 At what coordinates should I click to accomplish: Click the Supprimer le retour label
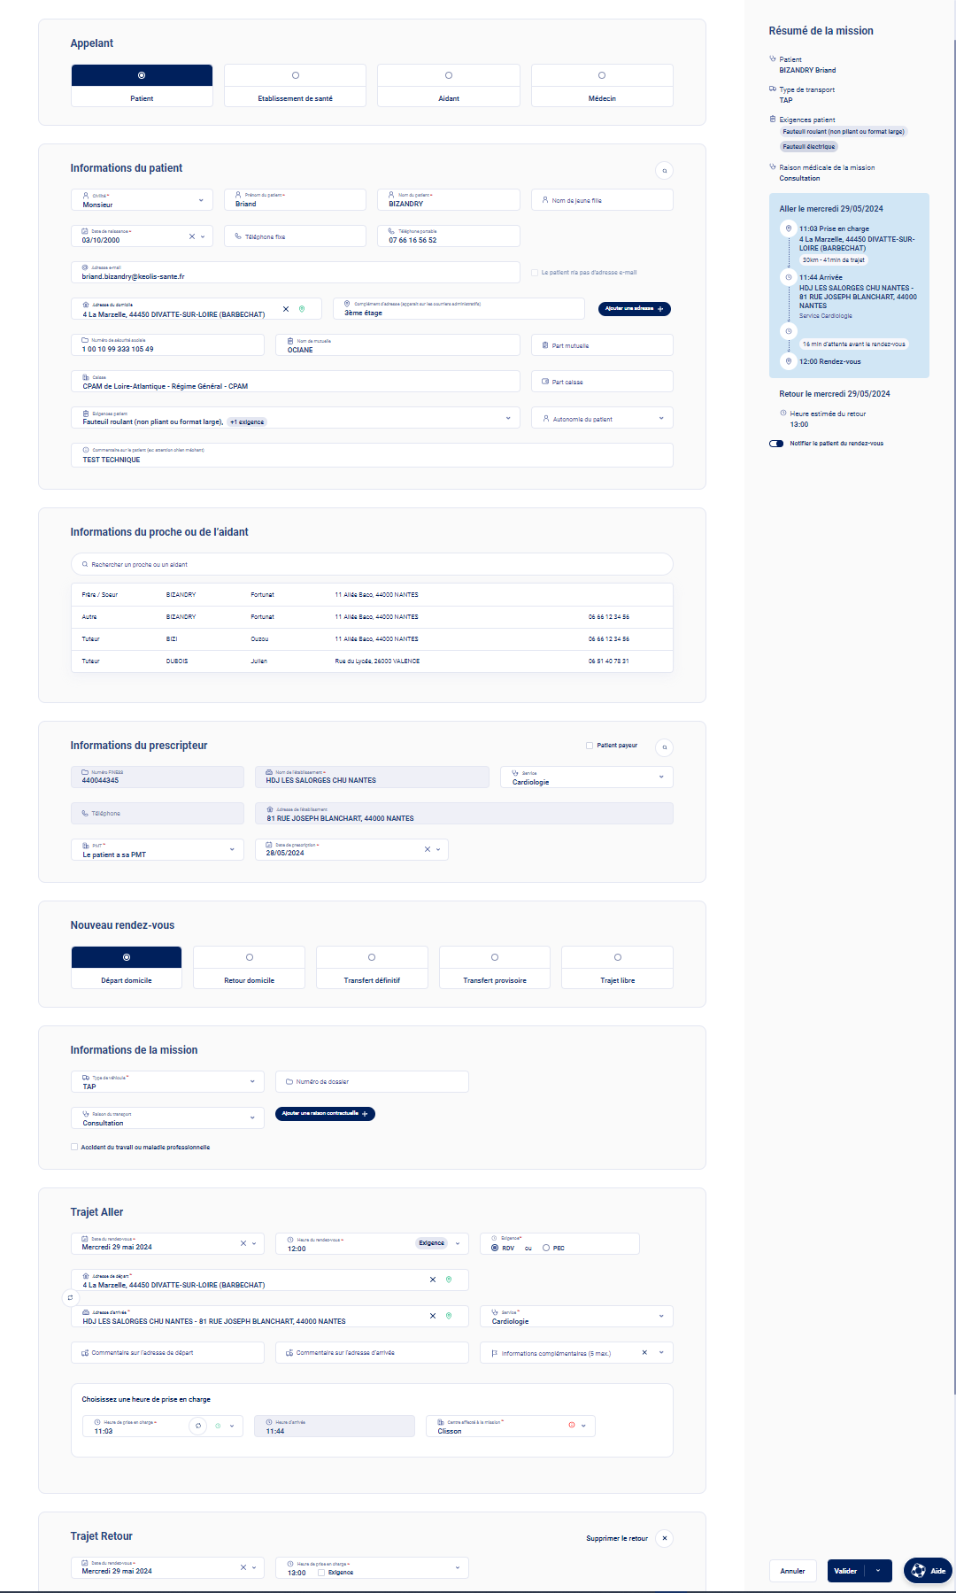(x=617, y=1539)
